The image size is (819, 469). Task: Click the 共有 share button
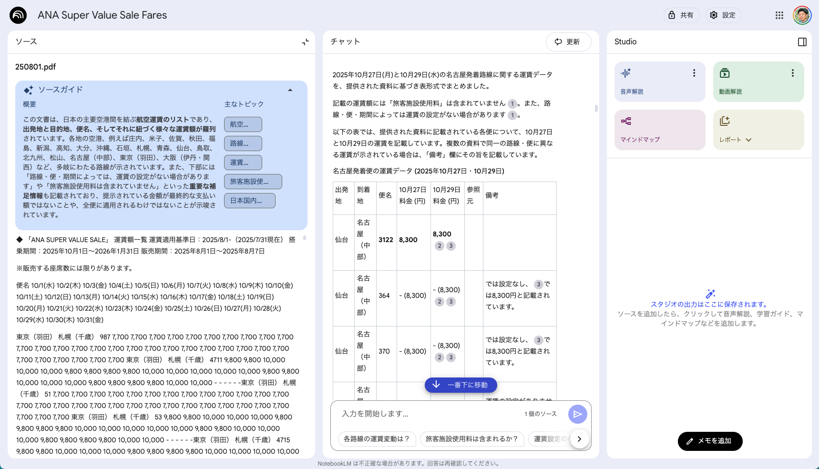(681, 15)
